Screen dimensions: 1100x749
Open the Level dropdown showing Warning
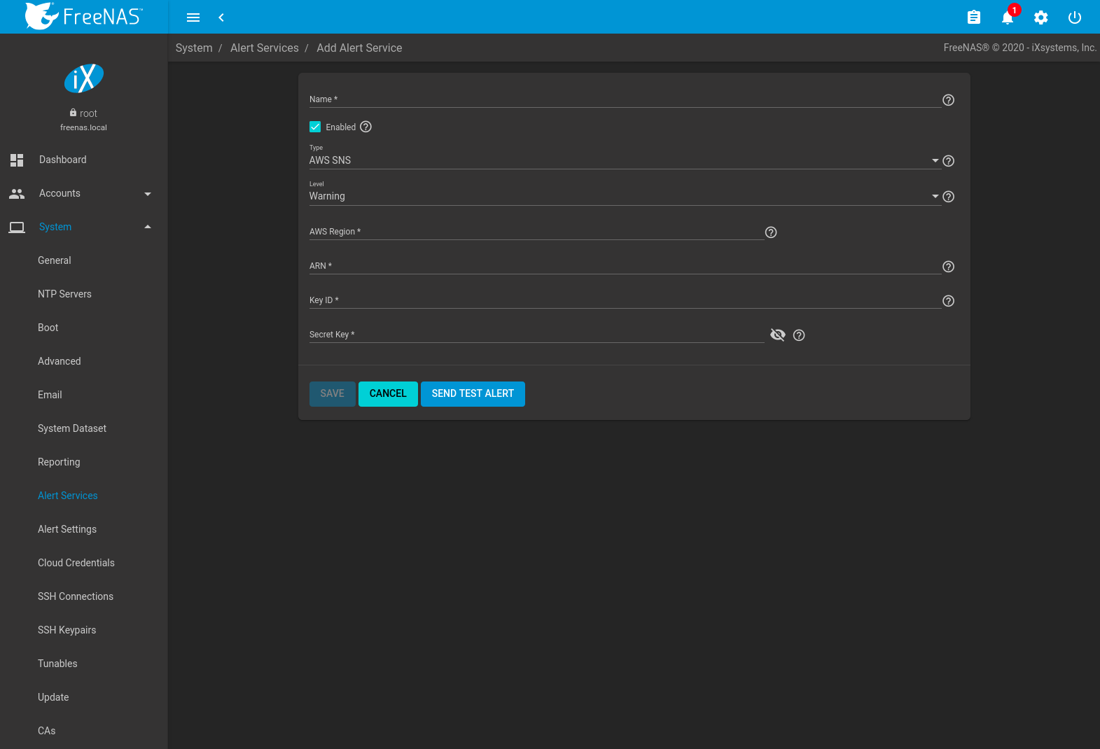tap(623, 197)
